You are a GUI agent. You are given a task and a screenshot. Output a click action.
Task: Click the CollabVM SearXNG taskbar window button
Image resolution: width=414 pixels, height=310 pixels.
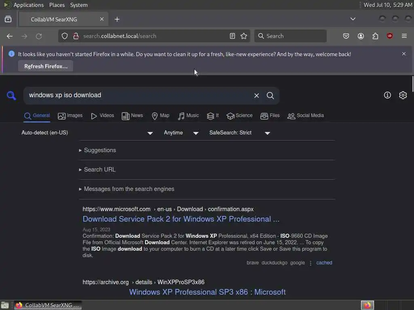point(48,305)
